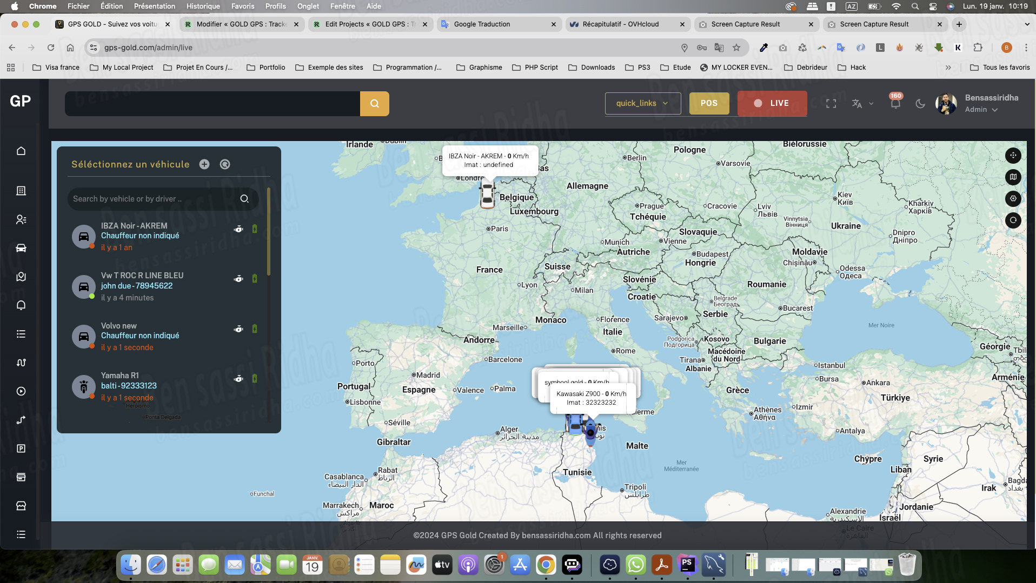Viewport: 1036px width, 583px height.
Task: Expand the quick_links dropdown
Action: click(x=642, y=103)
